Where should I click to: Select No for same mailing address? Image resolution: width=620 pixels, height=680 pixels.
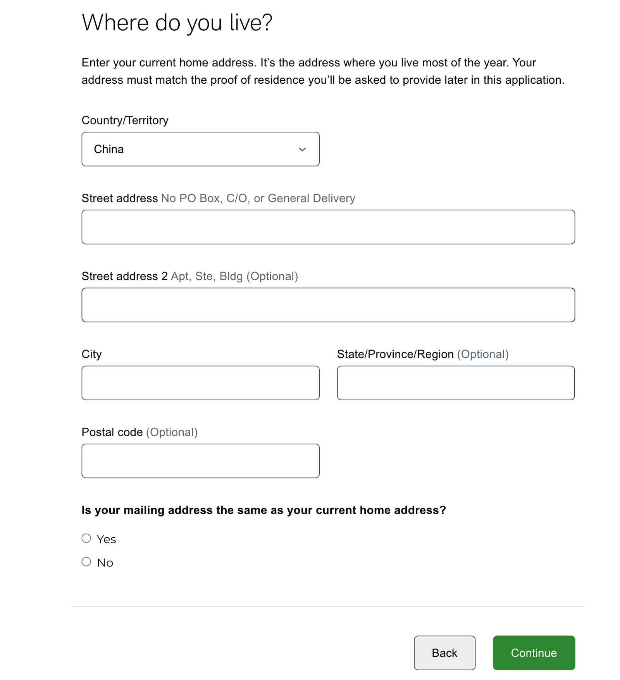86,561
